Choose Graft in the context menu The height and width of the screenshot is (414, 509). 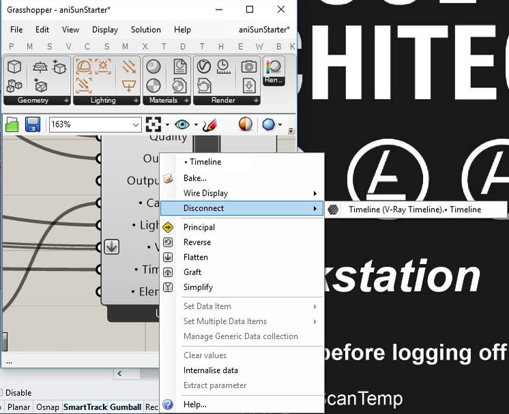242,272
